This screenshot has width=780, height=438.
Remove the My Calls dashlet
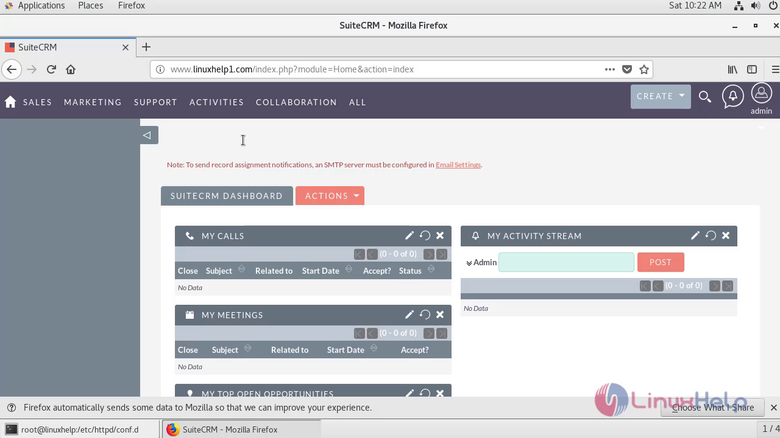440,235
